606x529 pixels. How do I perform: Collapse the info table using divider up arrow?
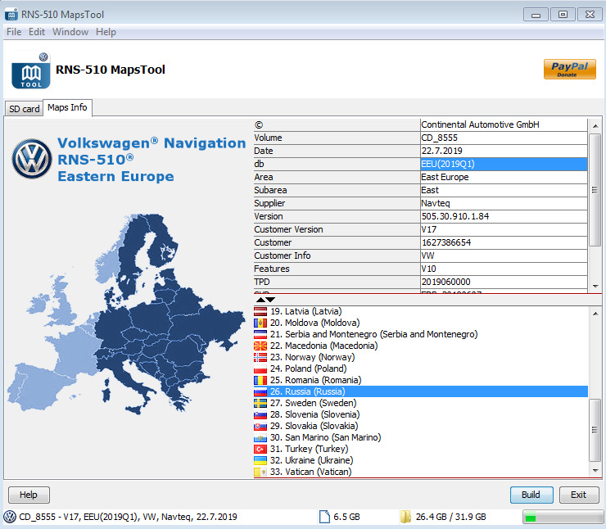[x=260, y=300]
